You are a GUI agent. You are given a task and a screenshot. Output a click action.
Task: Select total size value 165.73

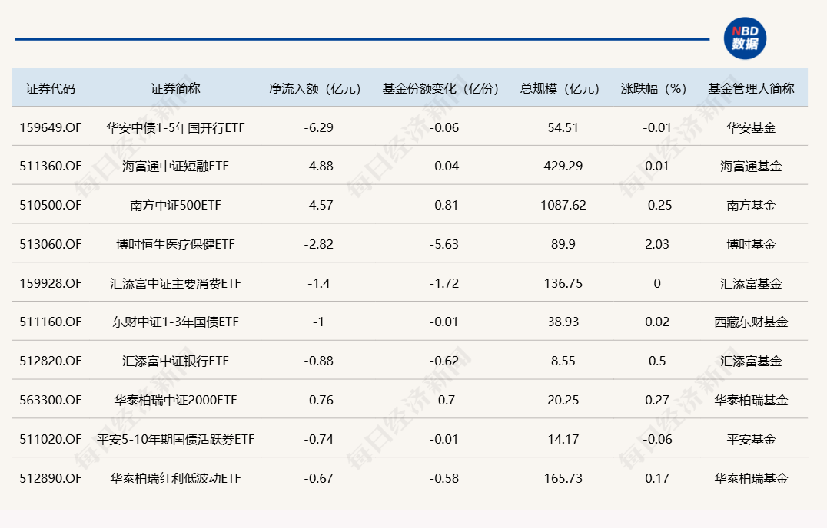[563, 478]
